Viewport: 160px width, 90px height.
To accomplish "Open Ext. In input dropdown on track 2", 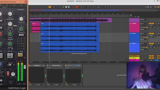I will [x=144, y=23].
